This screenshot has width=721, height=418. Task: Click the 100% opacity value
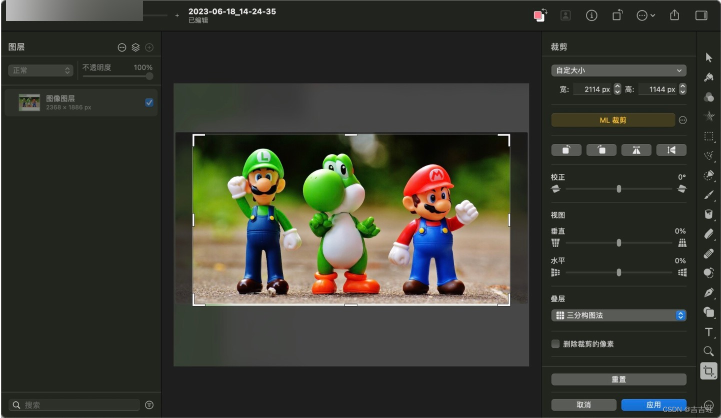(x=143, y=67)
